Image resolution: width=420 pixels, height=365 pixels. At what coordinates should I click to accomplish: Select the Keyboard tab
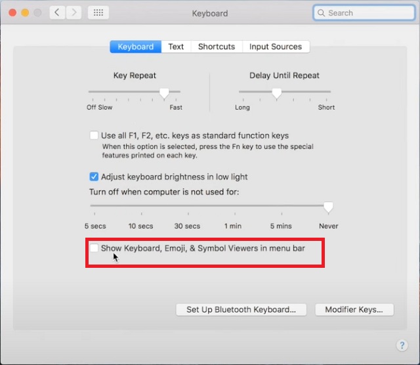tap(136, 47)
